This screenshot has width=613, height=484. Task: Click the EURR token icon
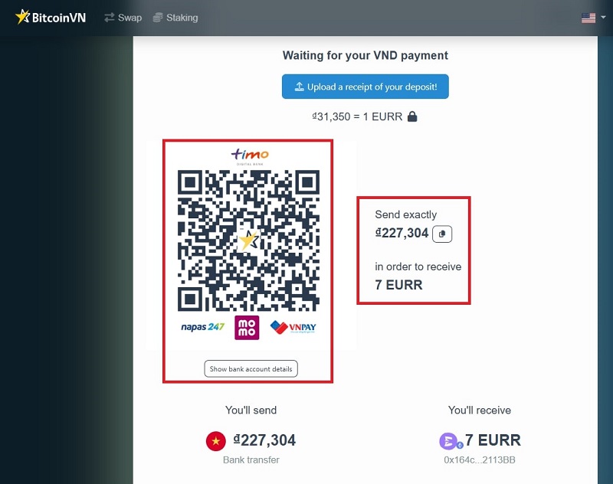pos(448,441)
